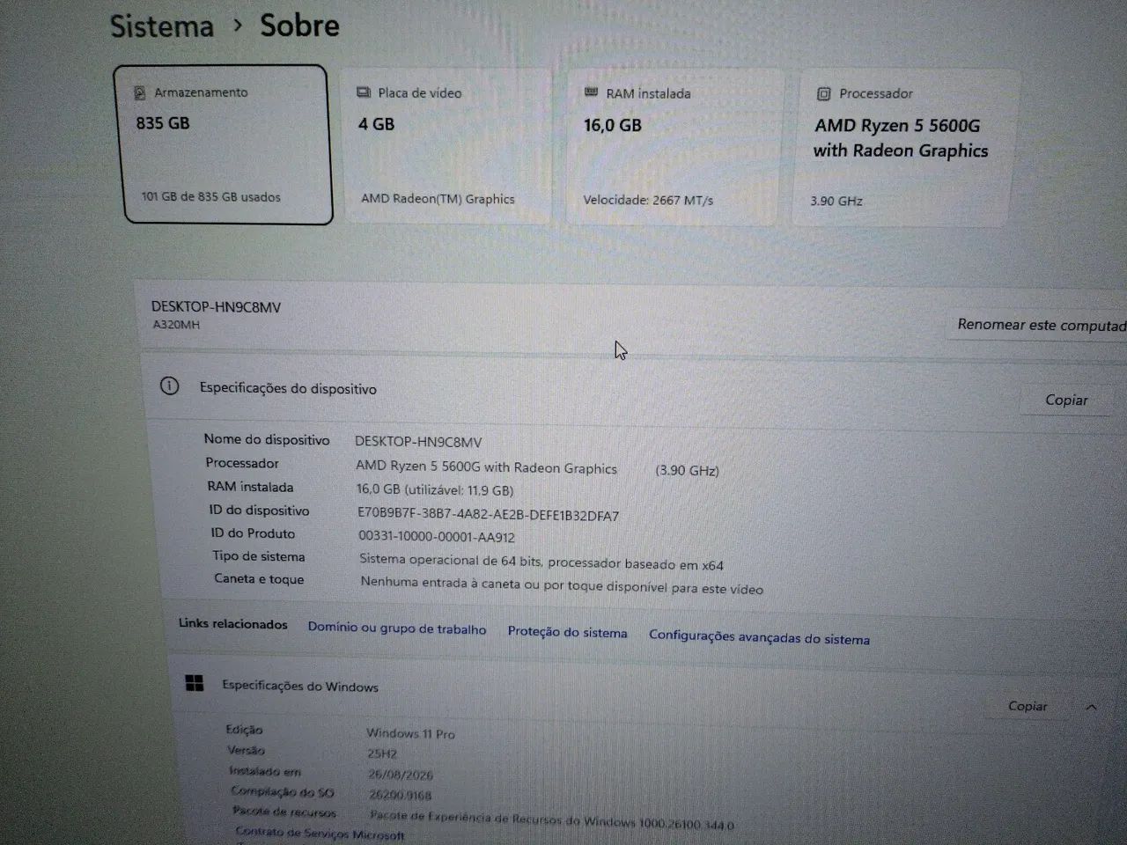This screenshot has height=845, width=1127.
Task: Select the ID do Produto value 00331-10000-00001-AA912
Action: 437,537
